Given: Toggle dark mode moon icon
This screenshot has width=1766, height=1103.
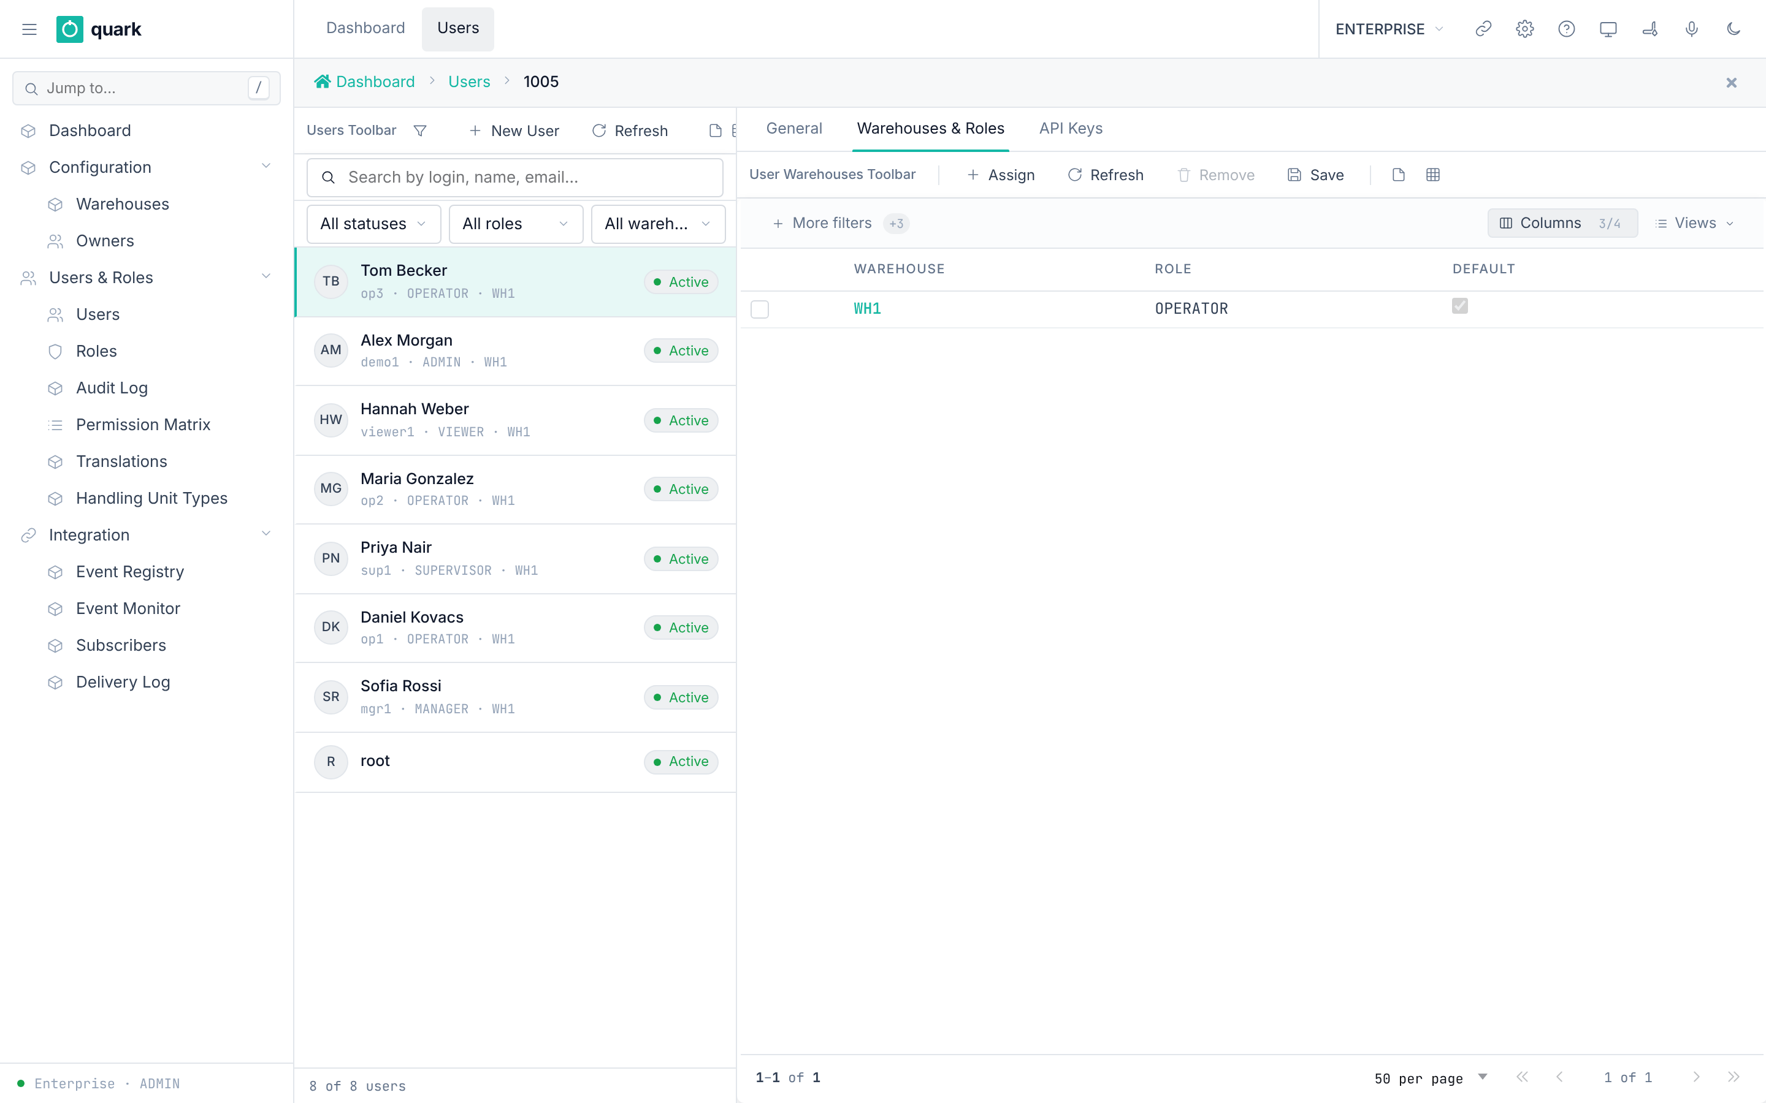Looking at the screenshot, I should pos(1733,29).
